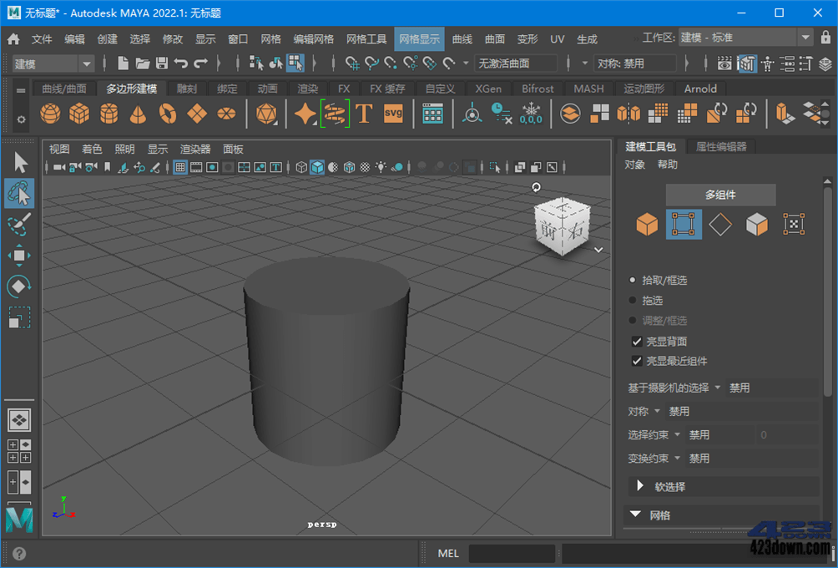Disable the 亮显最近组件 checkbox

click(638, 361)
